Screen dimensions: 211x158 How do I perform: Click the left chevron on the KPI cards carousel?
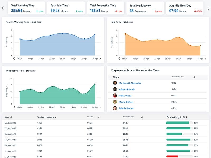point(3,8)
